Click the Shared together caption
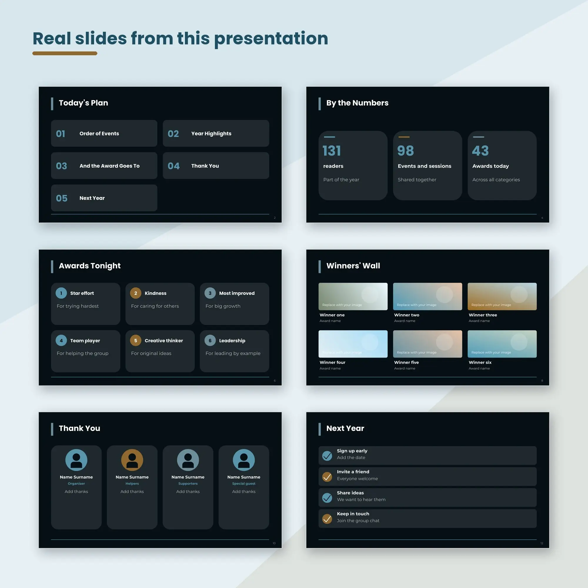Image resolution: width=588 pixels, height=588 pixels. [417, 180]
